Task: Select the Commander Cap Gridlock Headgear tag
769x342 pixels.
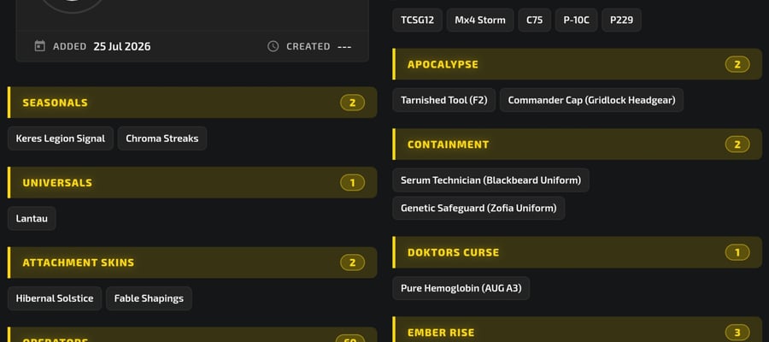Action: [591, 100]
